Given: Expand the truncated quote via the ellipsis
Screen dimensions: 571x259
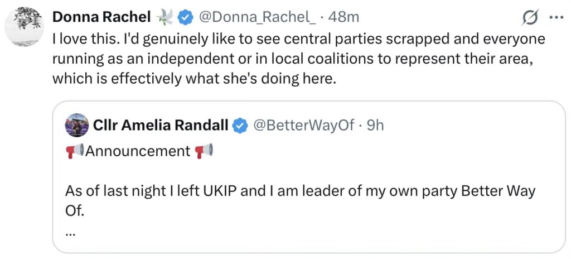Looking at the screenshot, I should (x=70, y=233).
